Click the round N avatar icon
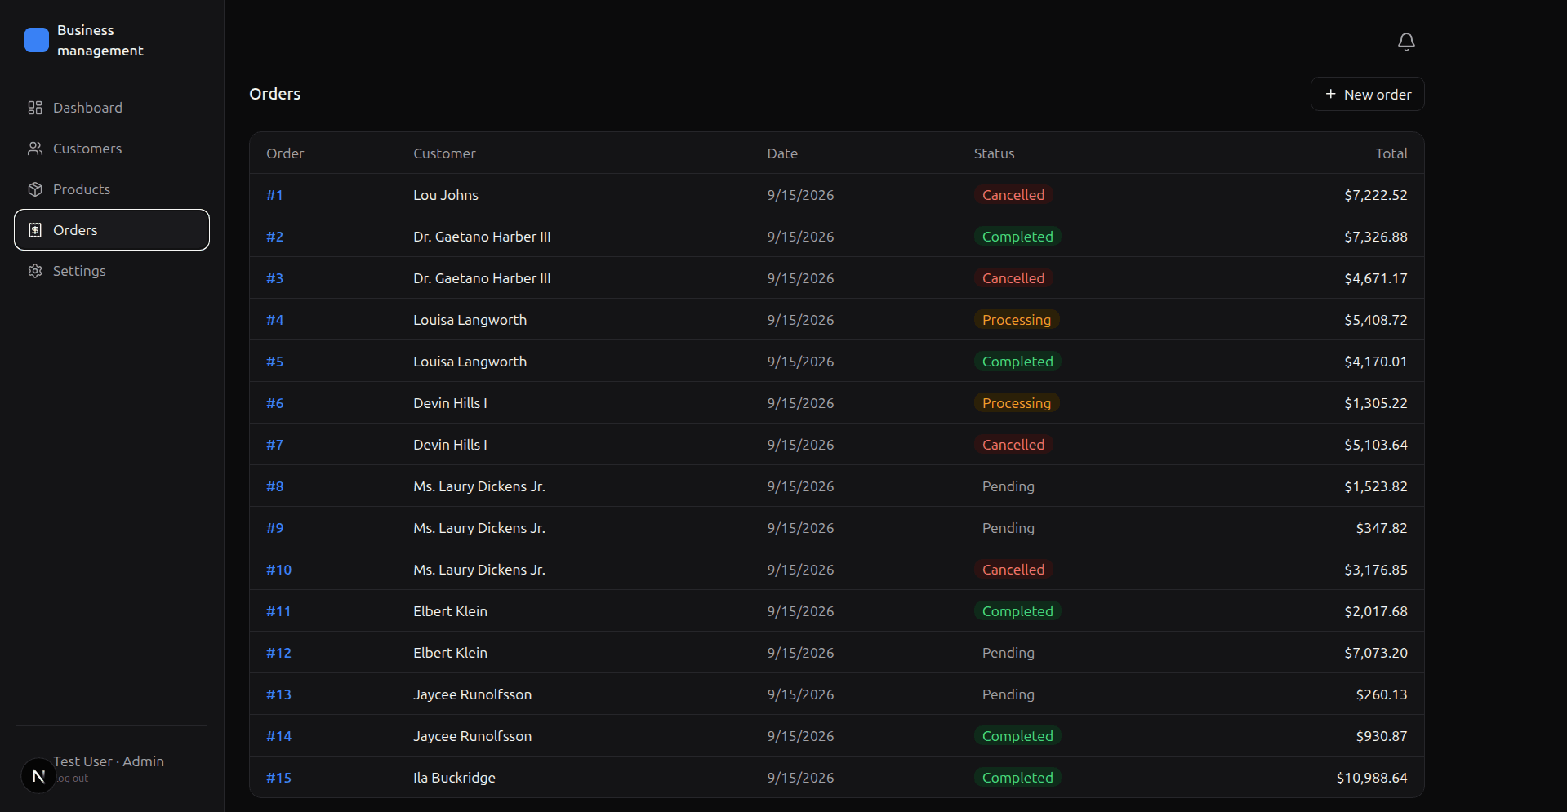Image resolution: width=1567 pixels, height=812 pixels. click(x=38, y=776)
